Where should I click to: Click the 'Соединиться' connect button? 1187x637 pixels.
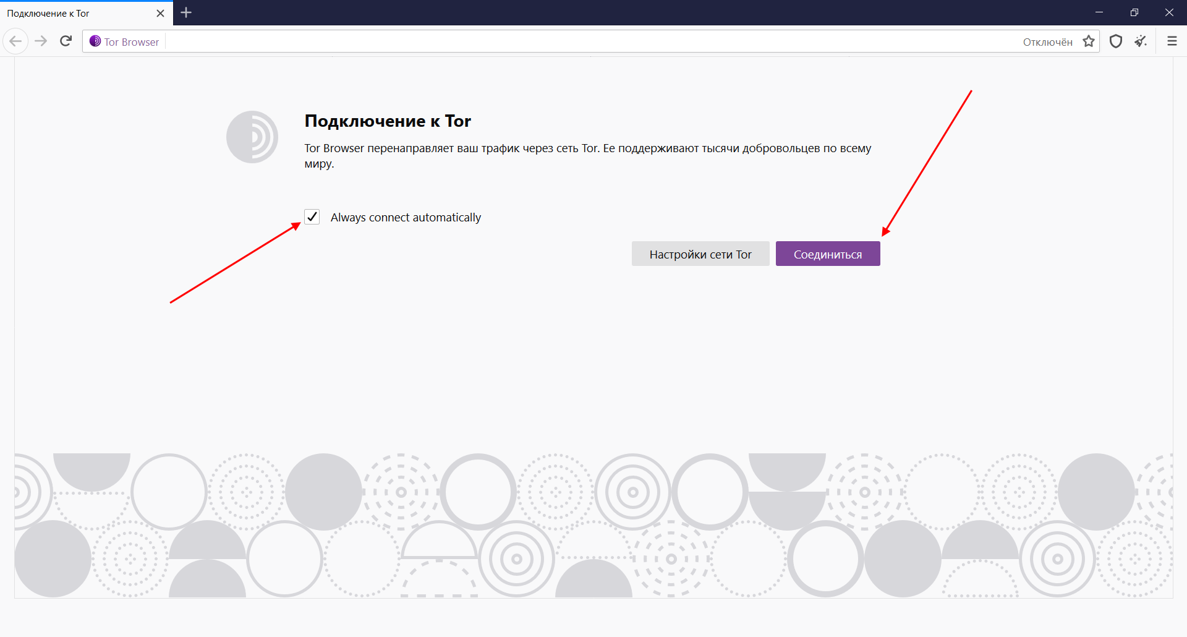pyautogui.click(x=828, y=254)
